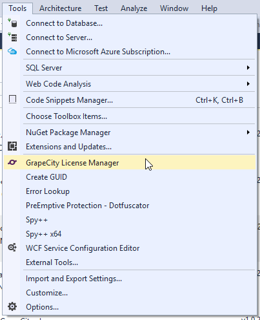Expand the NuGet Package Manager submenu arrow

[248, 133]
